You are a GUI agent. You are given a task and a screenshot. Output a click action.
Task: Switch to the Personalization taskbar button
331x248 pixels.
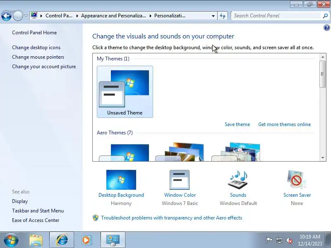[x=113, y=240]
